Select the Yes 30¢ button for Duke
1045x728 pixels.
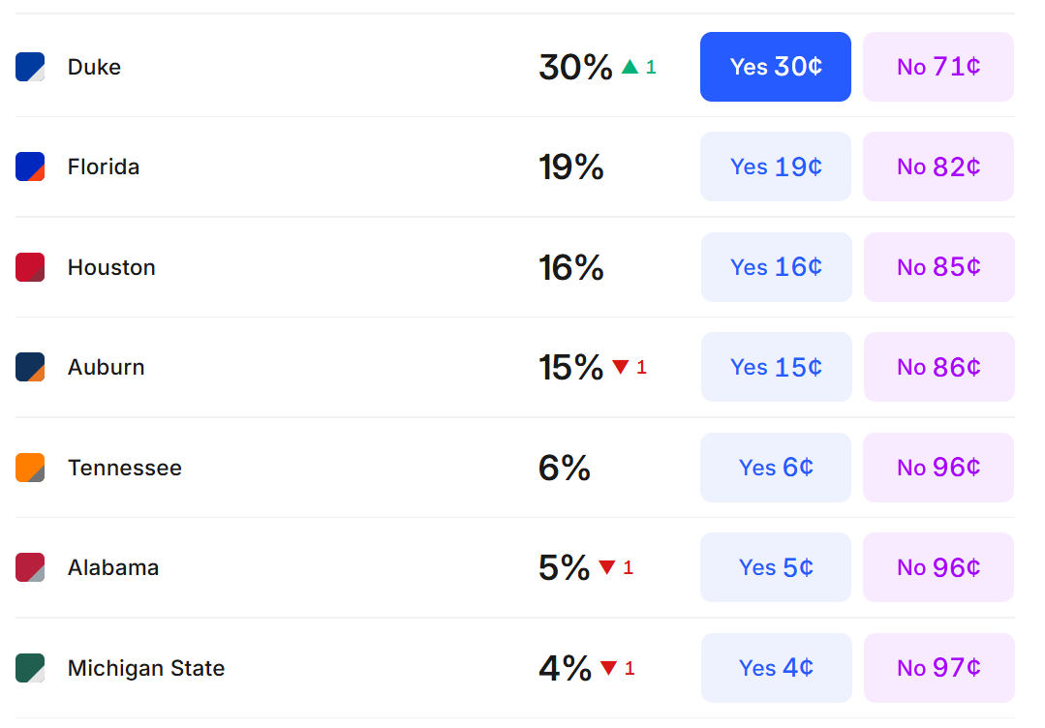tap(775, 67)
